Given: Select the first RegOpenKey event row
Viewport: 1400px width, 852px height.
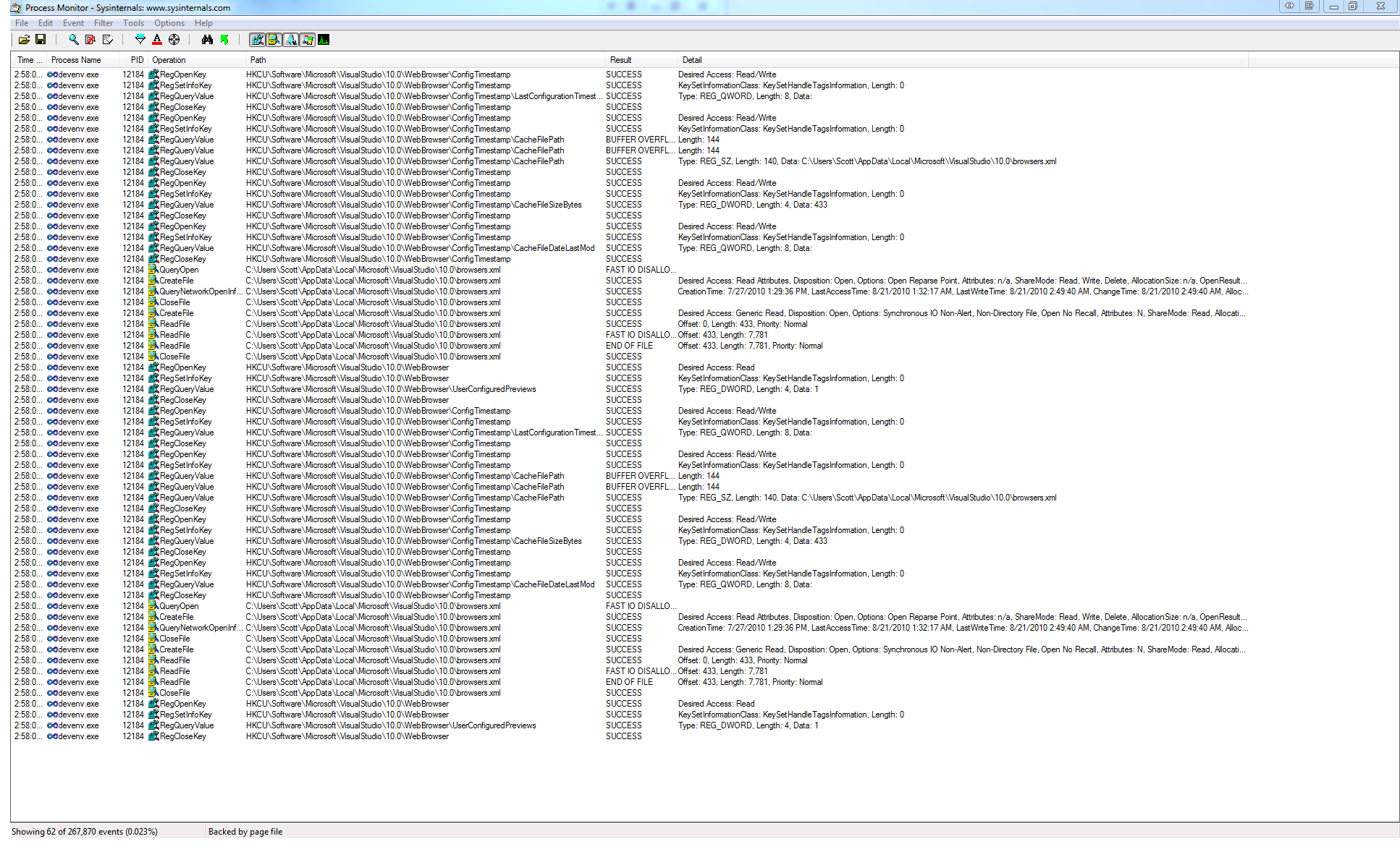Looking at the screenshot, I should (x=183, y=74).
